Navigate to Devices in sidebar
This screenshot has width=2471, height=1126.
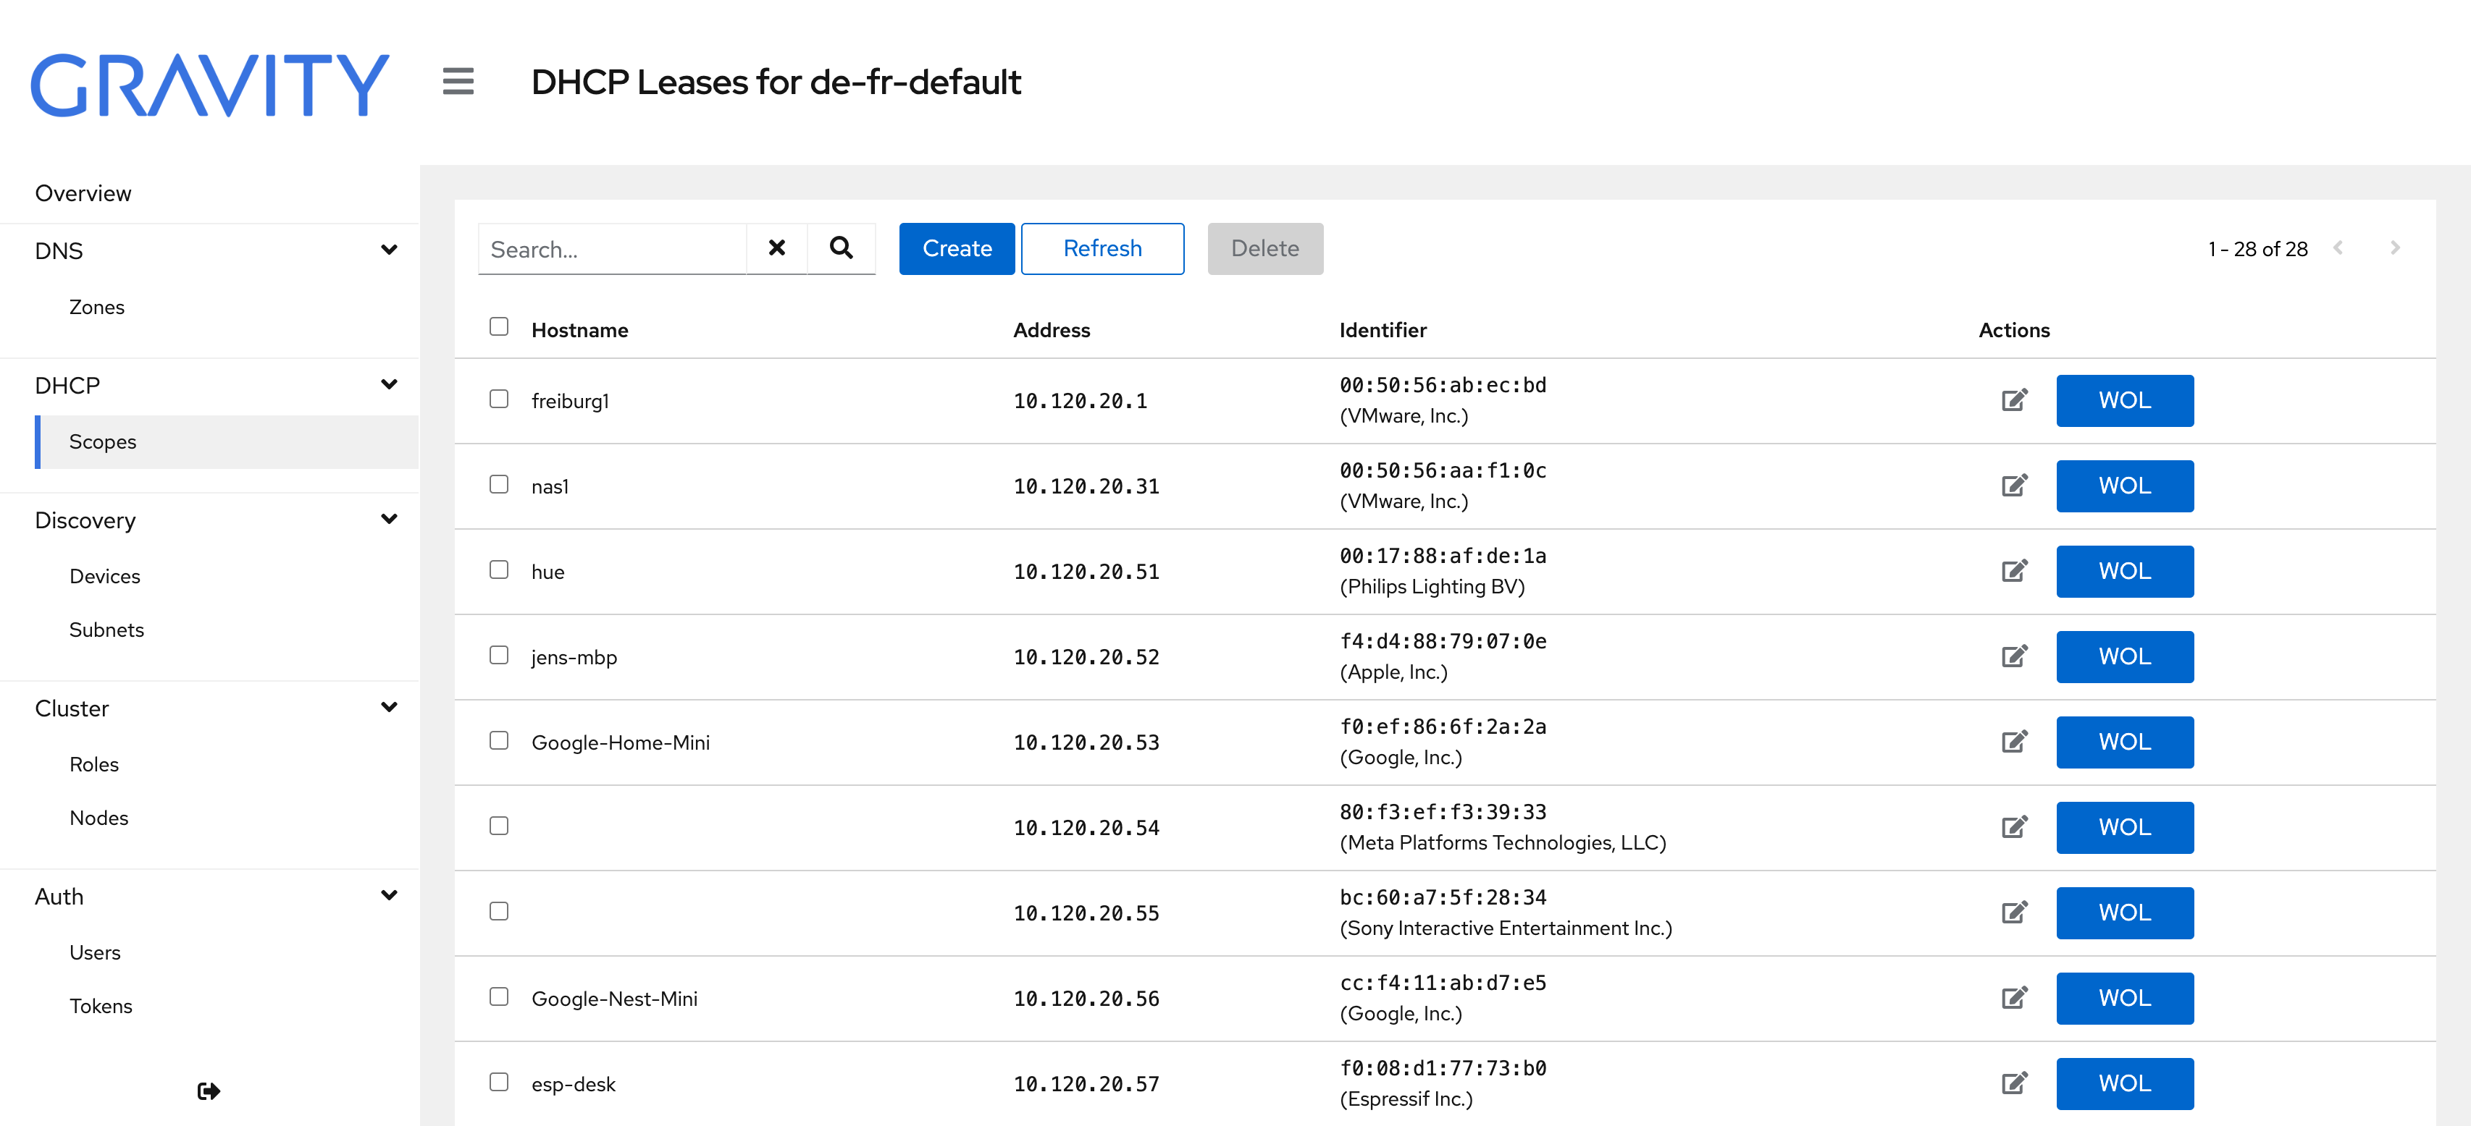point(104,576)
